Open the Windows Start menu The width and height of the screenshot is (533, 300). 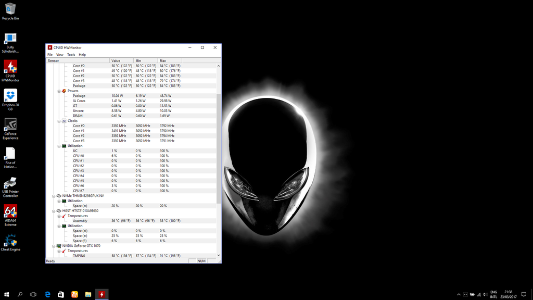[x=6, y=294]
